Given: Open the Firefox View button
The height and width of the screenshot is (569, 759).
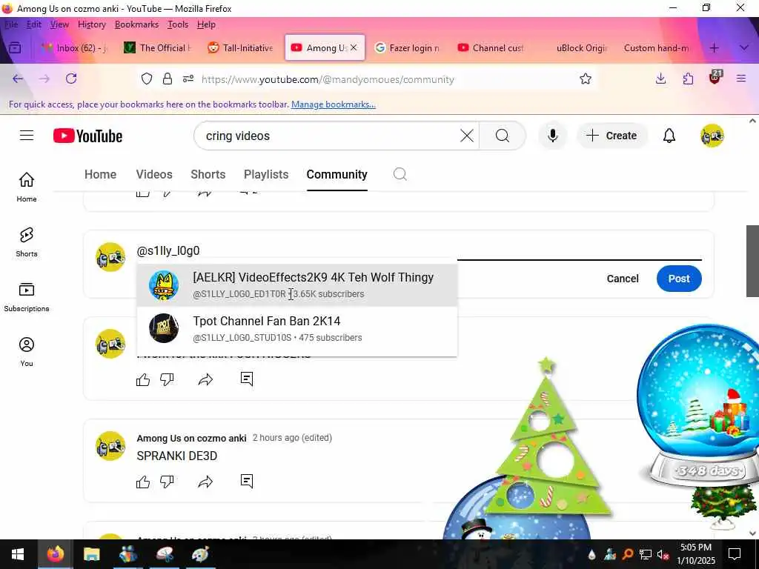Looking at the screenshot, I should tap(15, 47).
